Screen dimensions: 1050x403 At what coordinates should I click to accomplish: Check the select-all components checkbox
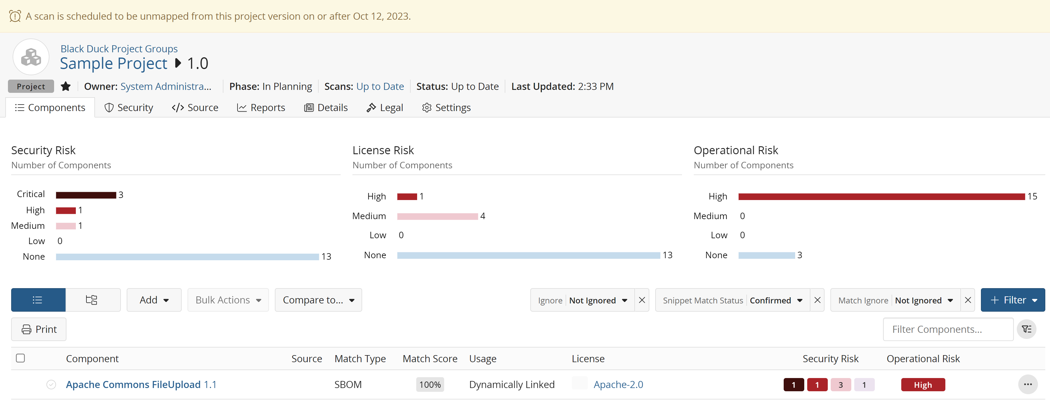pos(20,358)
